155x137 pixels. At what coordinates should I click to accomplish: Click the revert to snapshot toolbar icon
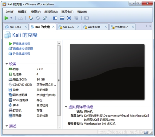click(x=38, y=18)
